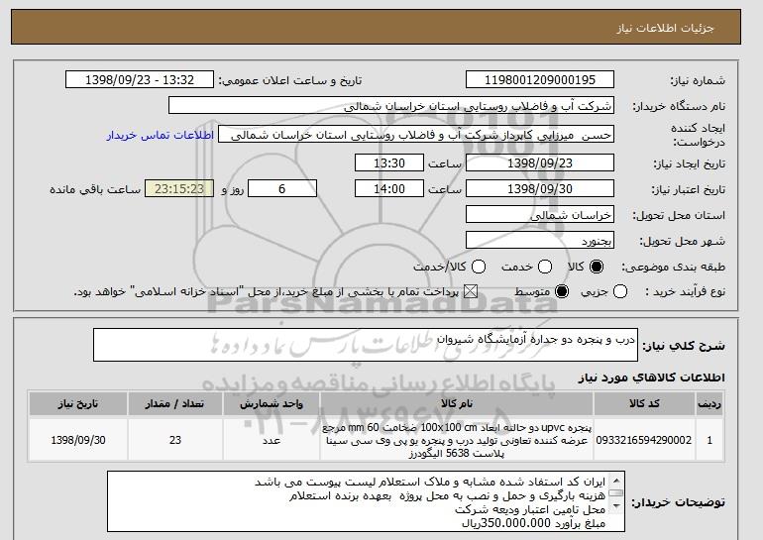Toggle the treasury documents payment checkbox

470,292
